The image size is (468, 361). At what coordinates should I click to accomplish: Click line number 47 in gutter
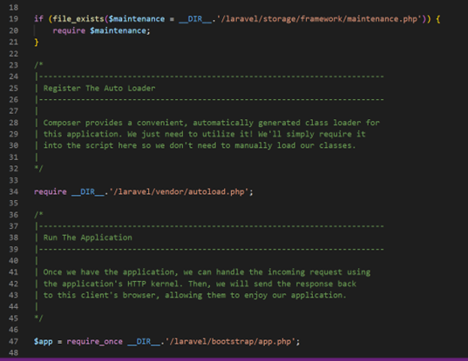tap(13, 341)
